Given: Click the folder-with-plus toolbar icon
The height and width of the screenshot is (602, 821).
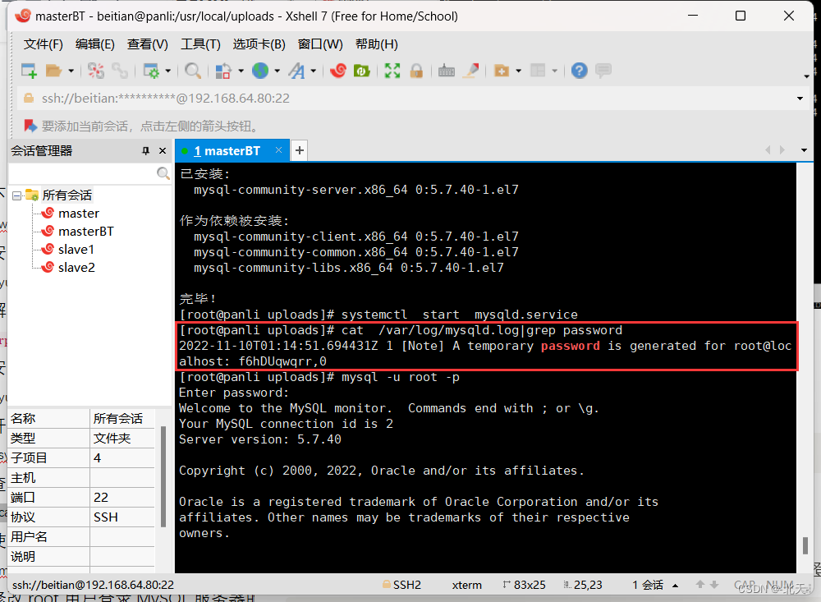Looking at the screenshot, I should point(501,70).
